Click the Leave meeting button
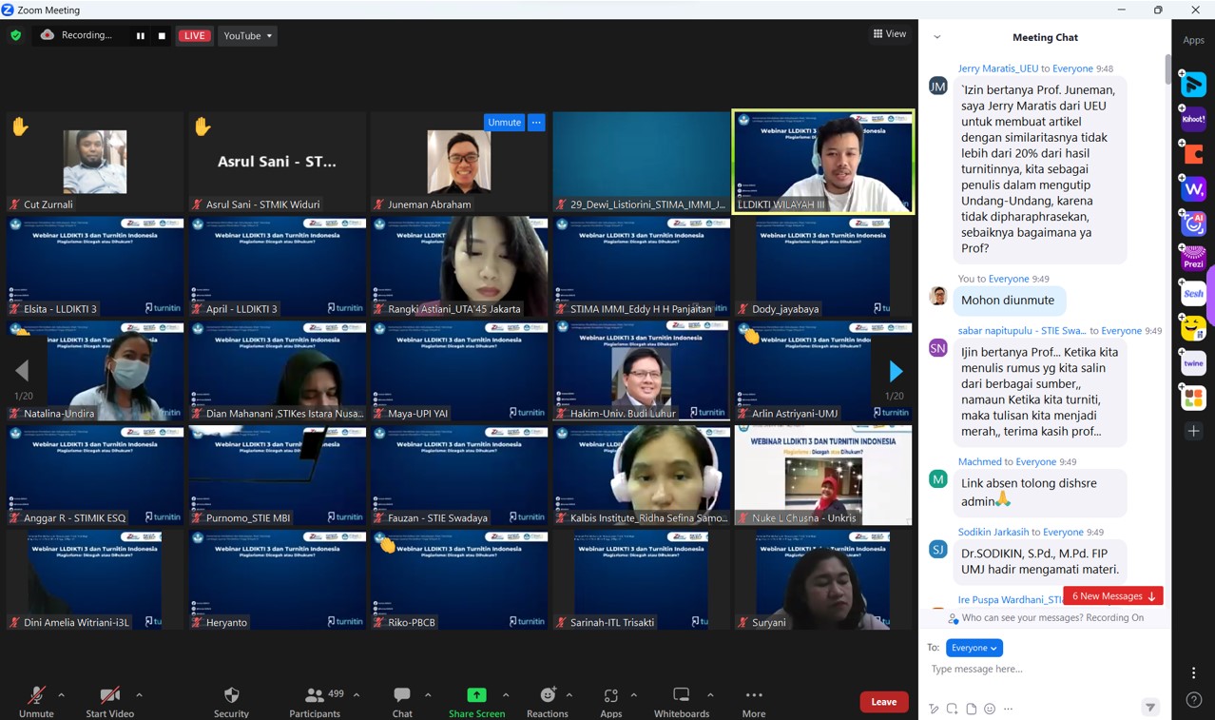Screen dimensions: 1215x720 [883, 702]
